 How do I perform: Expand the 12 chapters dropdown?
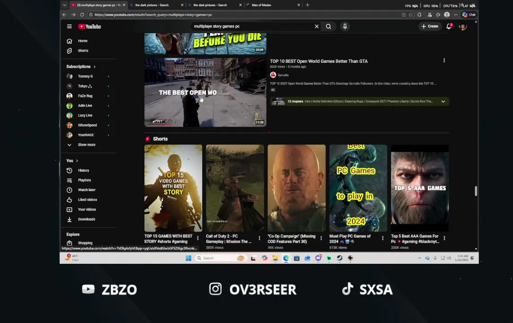tap(443, 101)
